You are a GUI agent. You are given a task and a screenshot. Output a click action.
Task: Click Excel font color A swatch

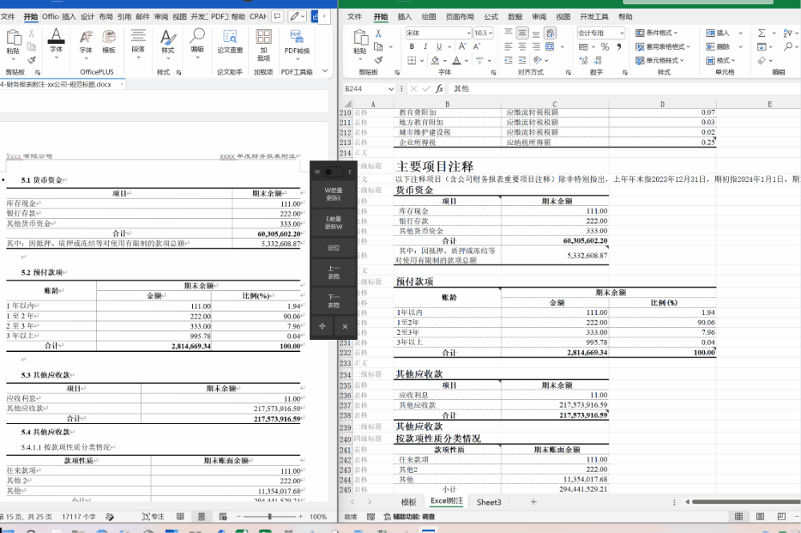457,60
